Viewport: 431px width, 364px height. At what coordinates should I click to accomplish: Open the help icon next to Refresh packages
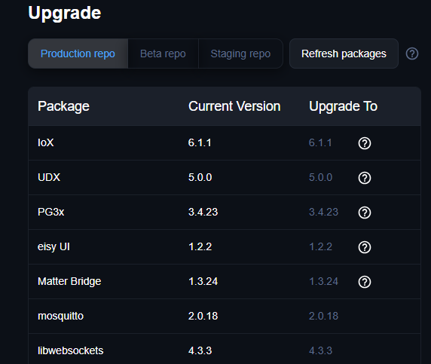point(412,54)
